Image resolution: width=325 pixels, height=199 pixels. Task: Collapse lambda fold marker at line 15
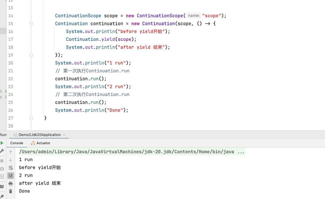[31, 23]
